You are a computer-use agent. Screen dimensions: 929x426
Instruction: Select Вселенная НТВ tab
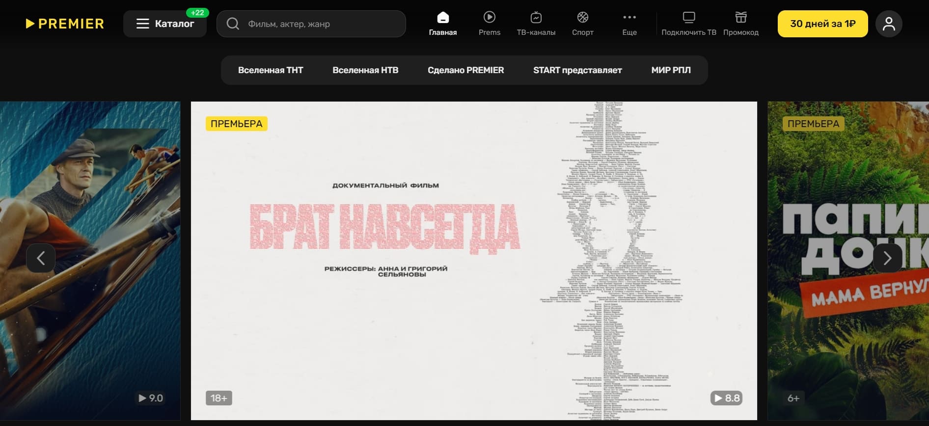(365, 70)
